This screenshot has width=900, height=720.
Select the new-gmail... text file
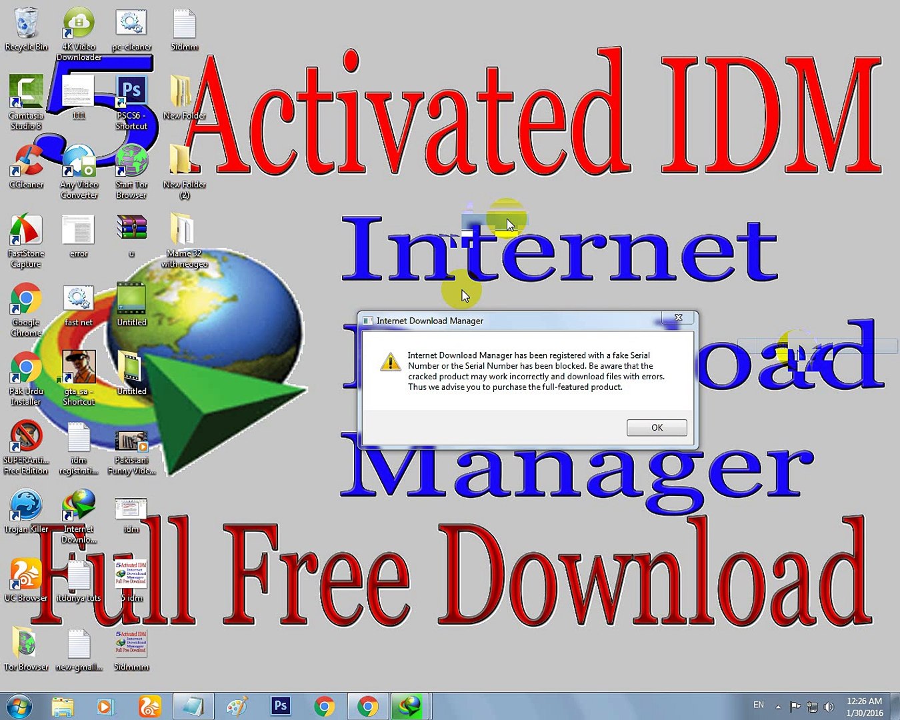pos(79,649)
